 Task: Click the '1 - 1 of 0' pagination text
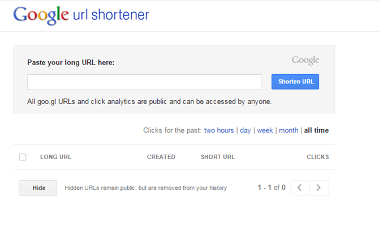(272, 187)
